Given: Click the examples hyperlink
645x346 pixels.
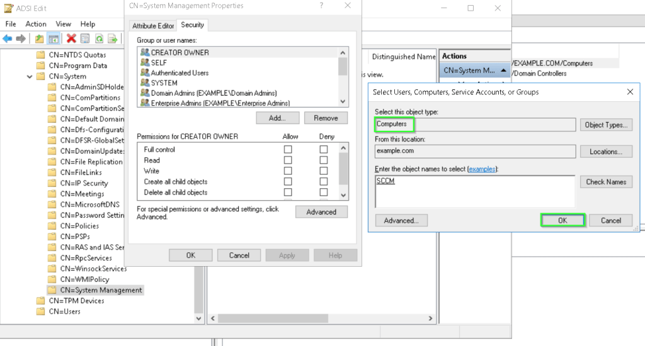Looking at the screenshot, I should 481,169.
